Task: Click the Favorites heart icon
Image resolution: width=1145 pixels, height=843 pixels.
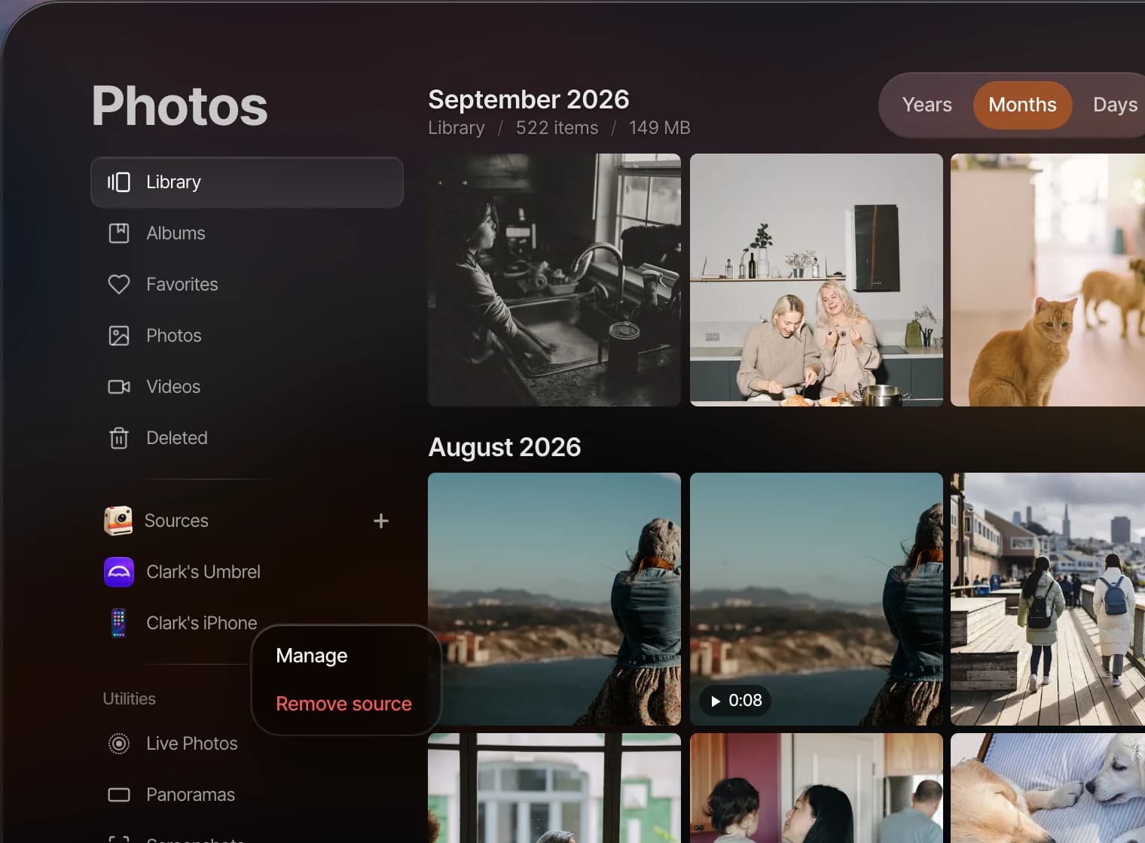Action: (x=119, y=285)
